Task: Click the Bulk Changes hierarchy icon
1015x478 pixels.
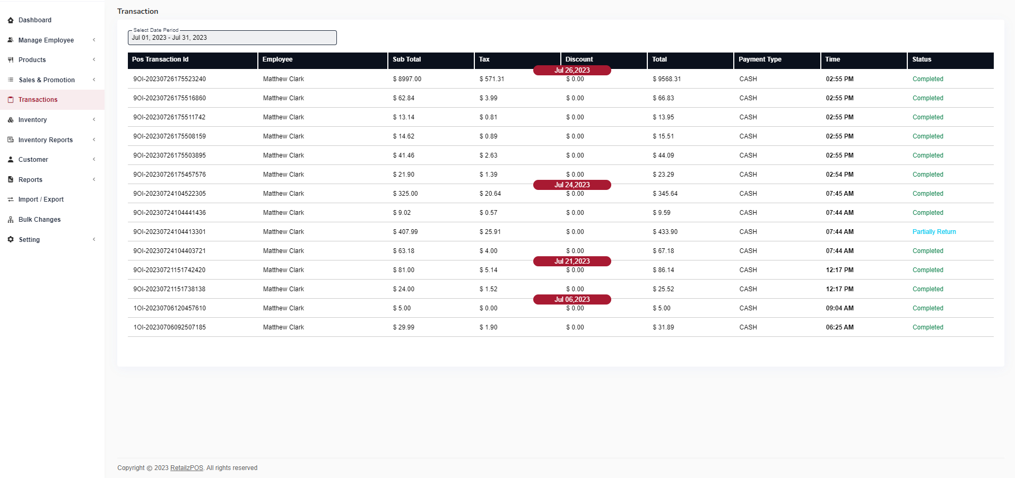Action: (x=11, y=220)
